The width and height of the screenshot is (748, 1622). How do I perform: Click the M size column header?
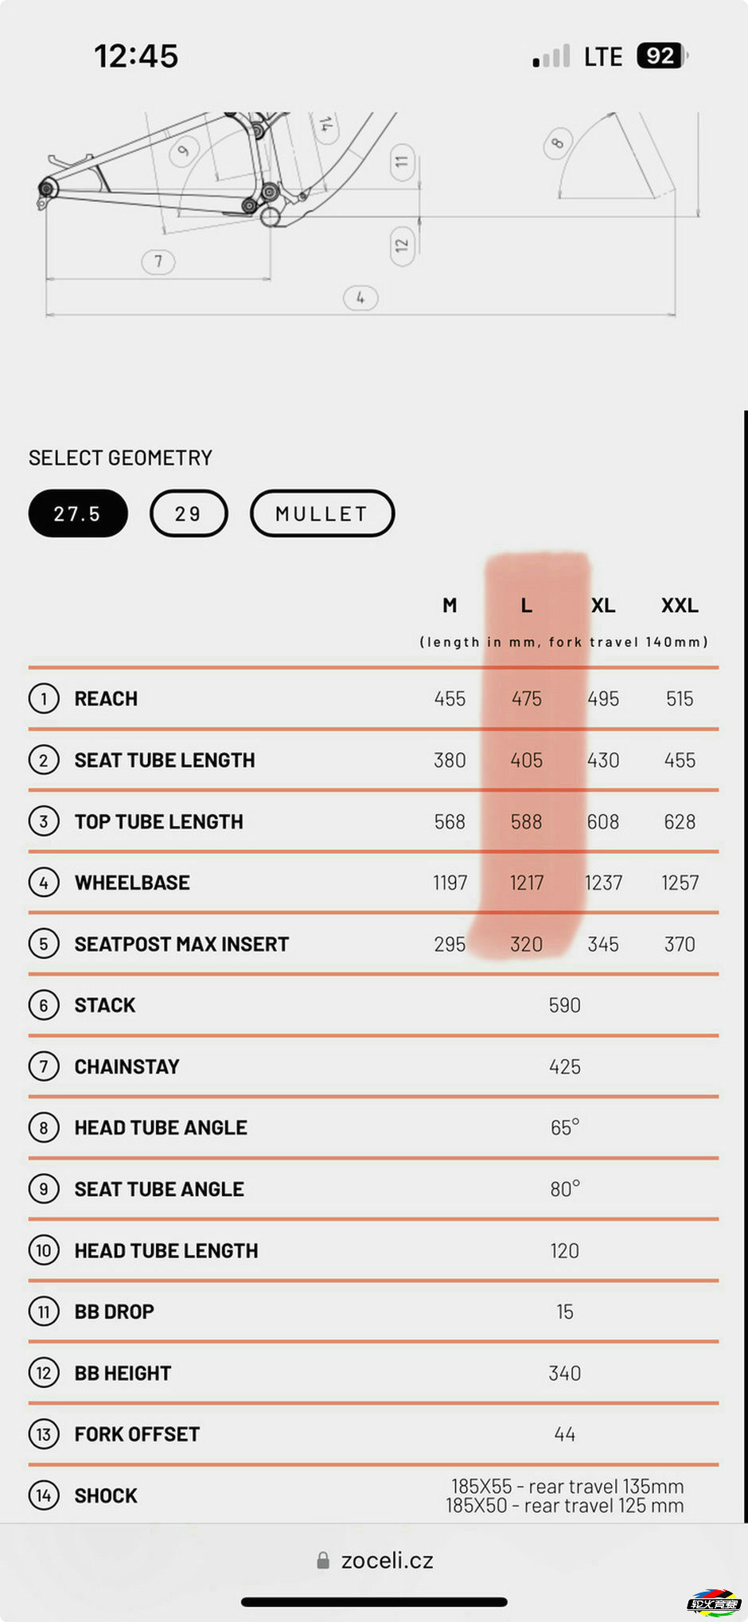pyautogui.click(x=450, y=606)
